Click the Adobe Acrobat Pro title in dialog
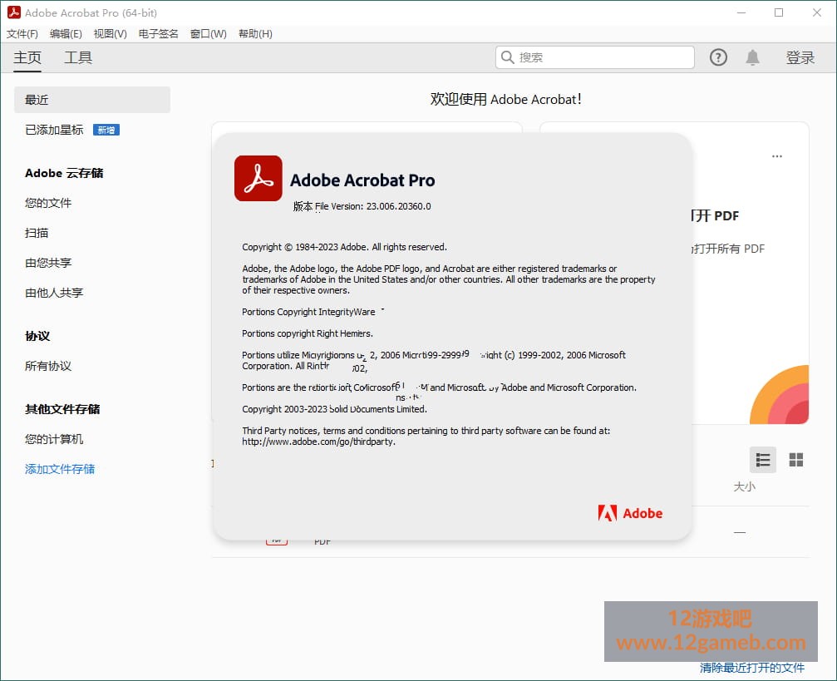Image resolution: width=837 pixels, height=681 pixels. click(362, 180)
